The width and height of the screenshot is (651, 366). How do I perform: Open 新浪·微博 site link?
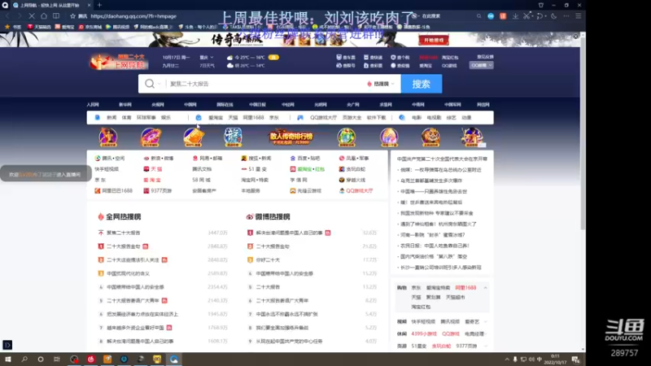click(159, 158)
